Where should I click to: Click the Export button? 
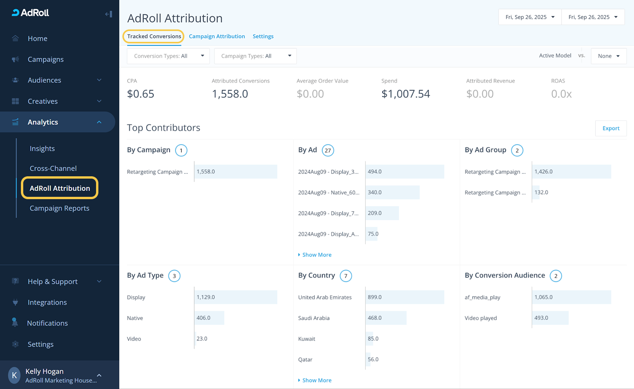[x=611, y=128]
